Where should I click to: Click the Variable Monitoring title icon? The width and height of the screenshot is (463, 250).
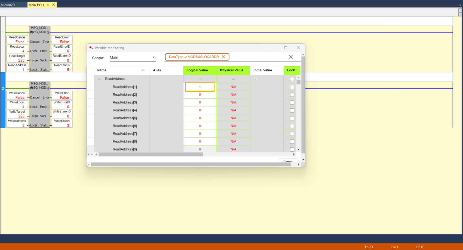coord(91,48)
